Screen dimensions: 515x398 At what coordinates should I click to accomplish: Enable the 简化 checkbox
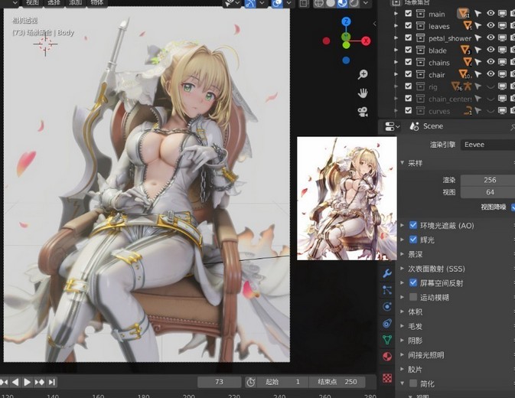coord(413,383)
